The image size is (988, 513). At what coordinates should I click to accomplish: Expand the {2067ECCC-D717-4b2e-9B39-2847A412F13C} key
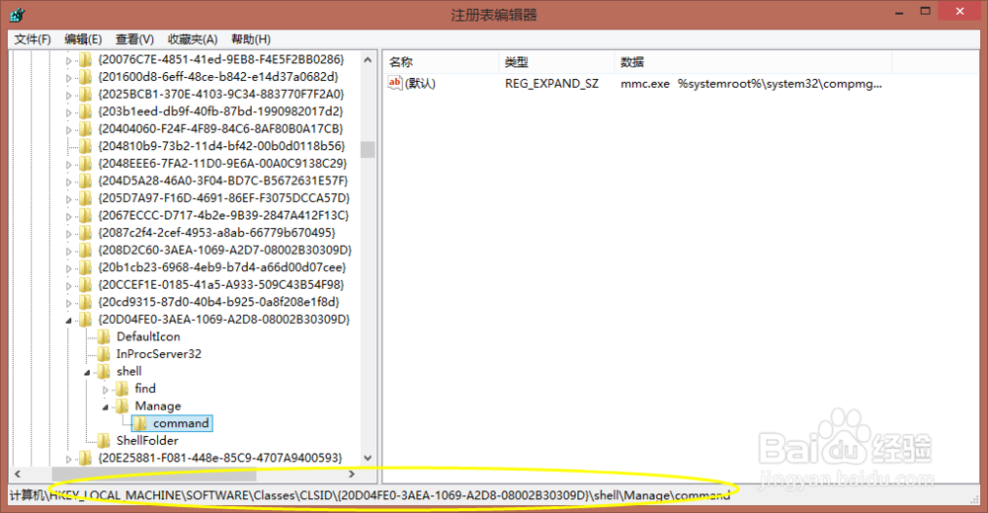[69, 216]
